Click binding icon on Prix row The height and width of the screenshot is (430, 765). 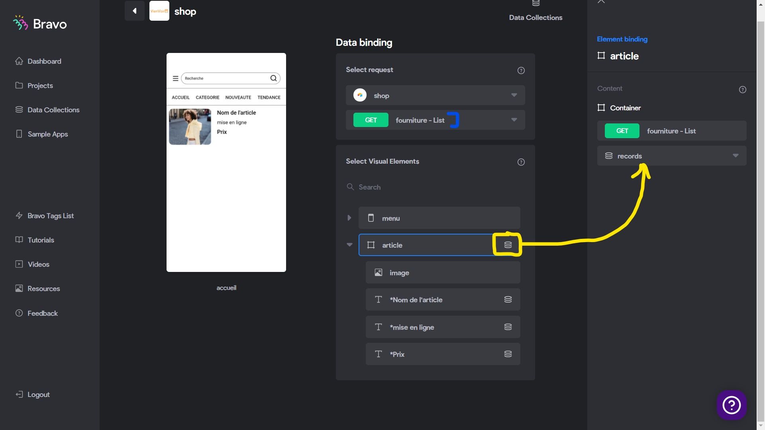508,354
